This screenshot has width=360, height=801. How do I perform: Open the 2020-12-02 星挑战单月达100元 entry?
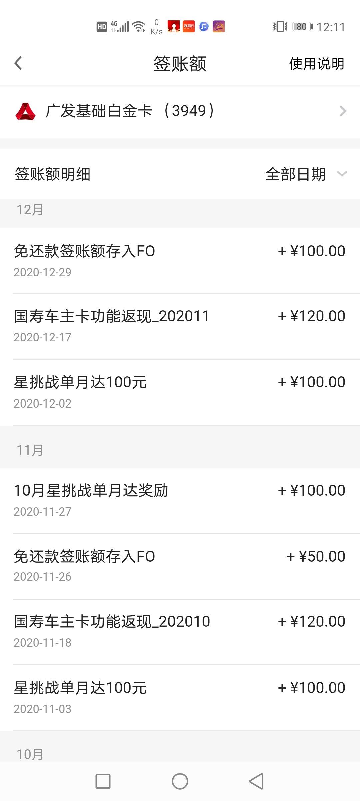click(180, 392)
